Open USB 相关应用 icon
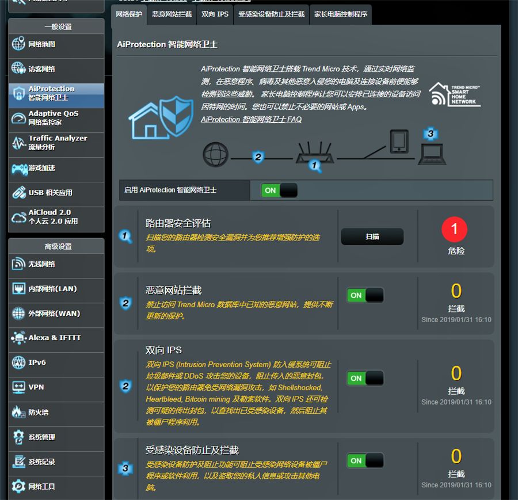The image size is (518, 500). tap(19, 192)
